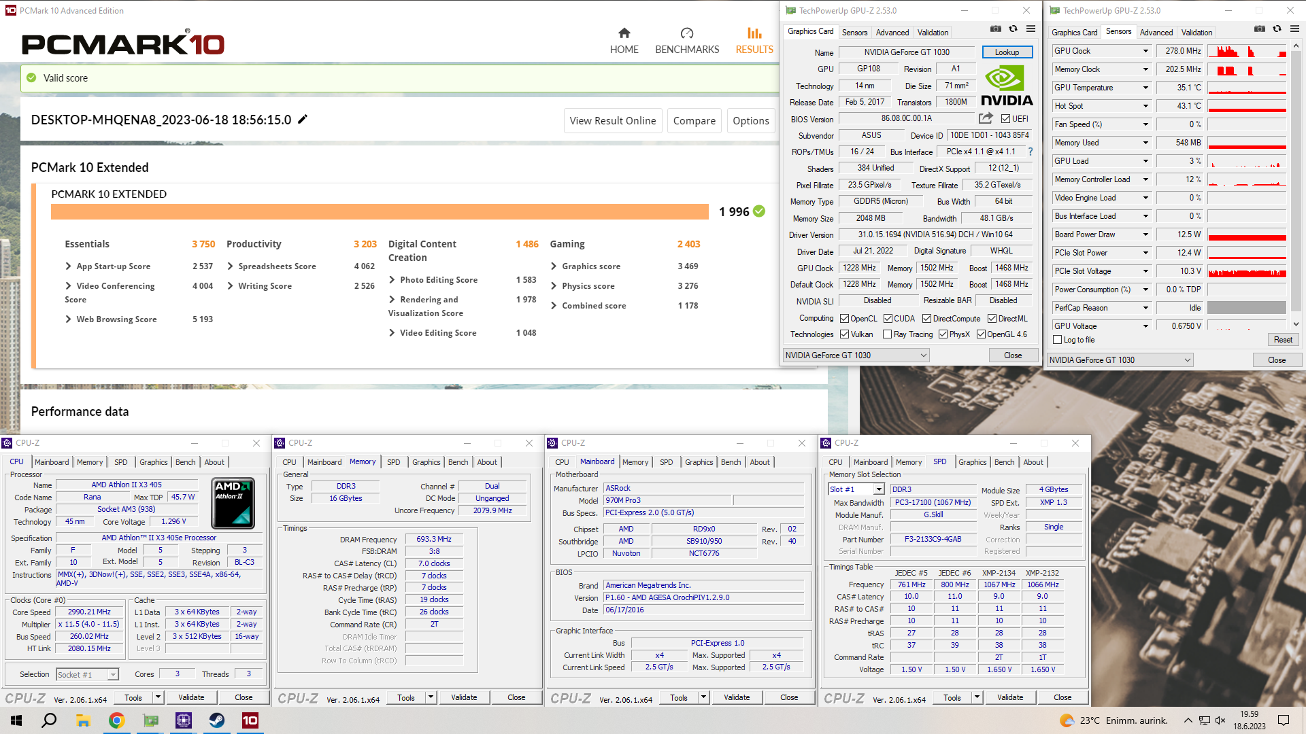Click the GPU Name field NVIDIA GeForce GT 1030

click(907, 52)
